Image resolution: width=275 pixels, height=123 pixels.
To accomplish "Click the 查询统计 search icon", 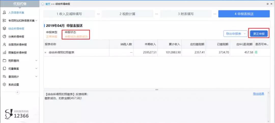I will click(4, 77).
